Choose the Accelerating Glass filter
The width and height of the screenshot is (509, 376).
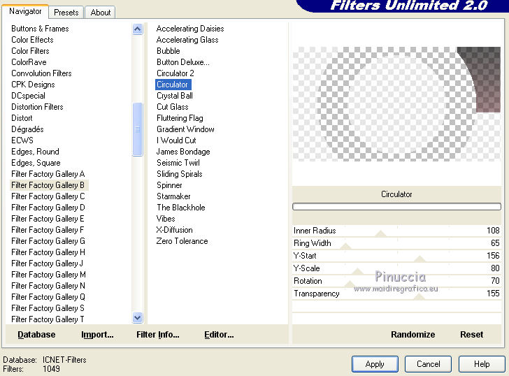pos(187,40)
